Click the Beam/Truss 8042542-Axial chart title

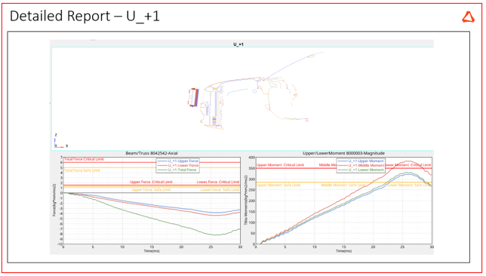point(152,153)
